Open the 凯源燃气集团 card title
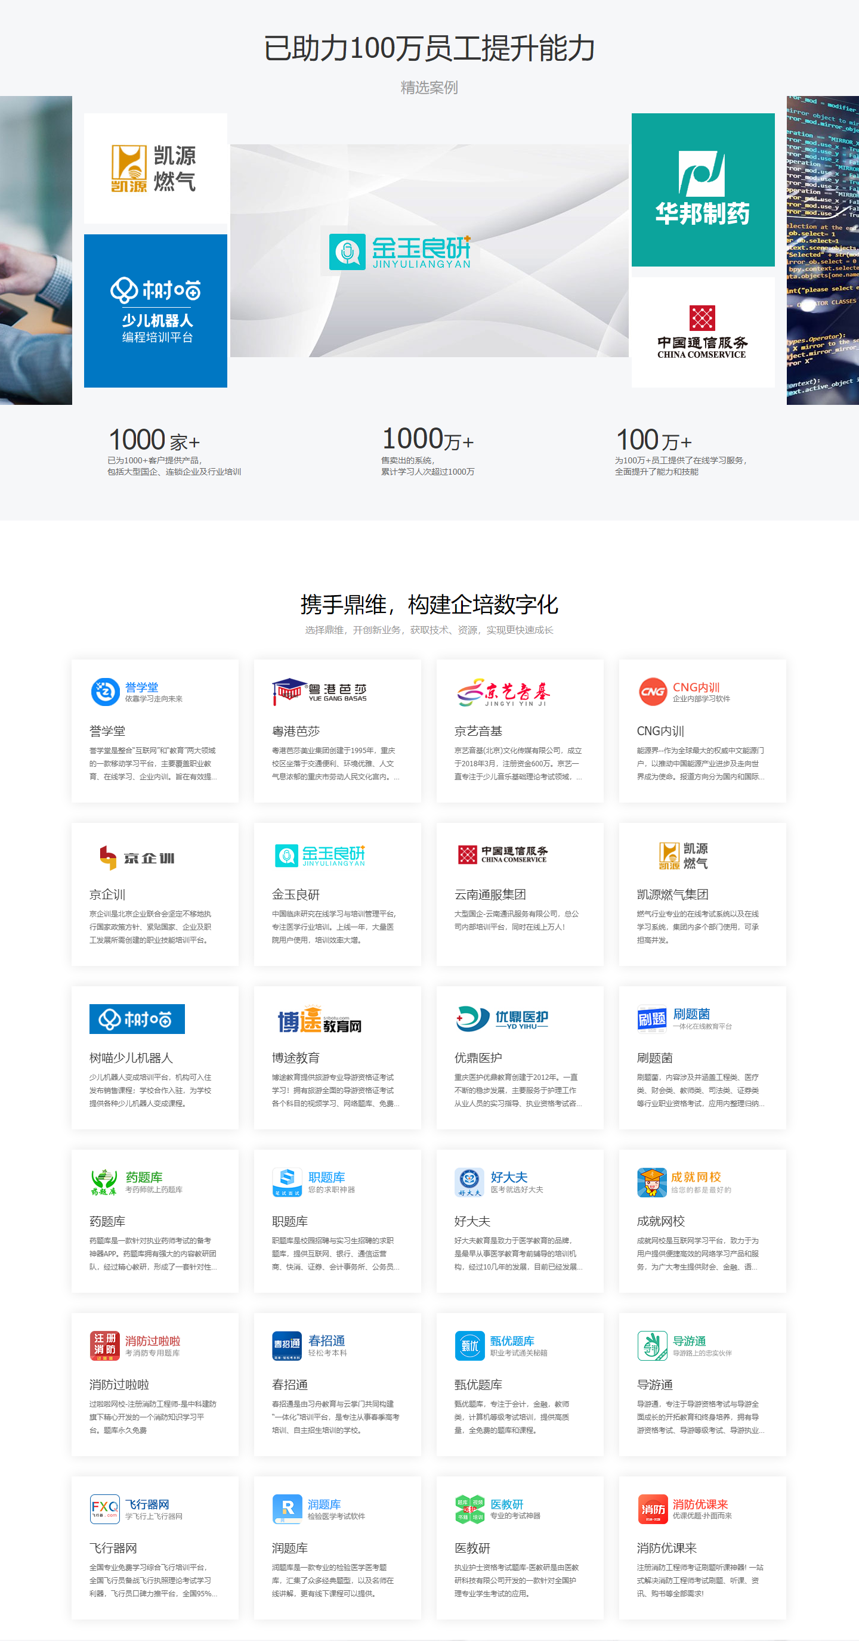Viewport: 859px width, 1641px height. click(x=672, y=894)
